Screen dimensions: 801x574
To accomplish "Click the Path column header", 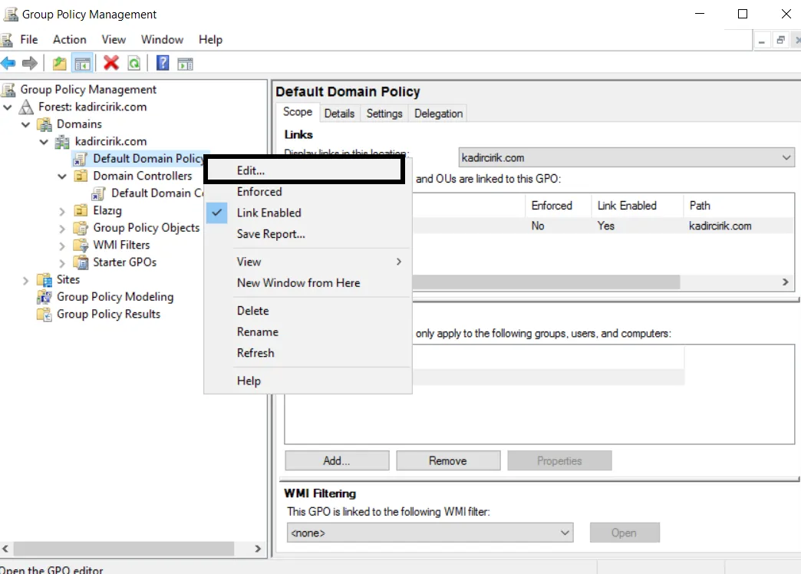I will point(738,206).
